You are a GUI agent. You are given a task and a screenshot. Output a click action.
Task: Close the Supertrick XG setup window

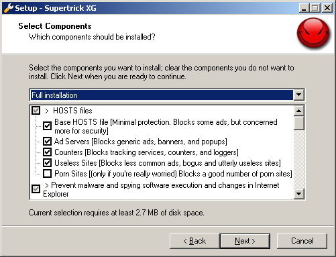click(327, 8)
